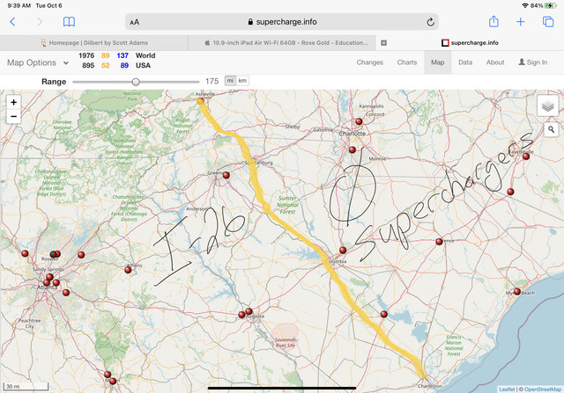Screen dimensions: 564x393
Task: Select the Fayetteville supercharger marker
Action: click(x=526, y=156)
